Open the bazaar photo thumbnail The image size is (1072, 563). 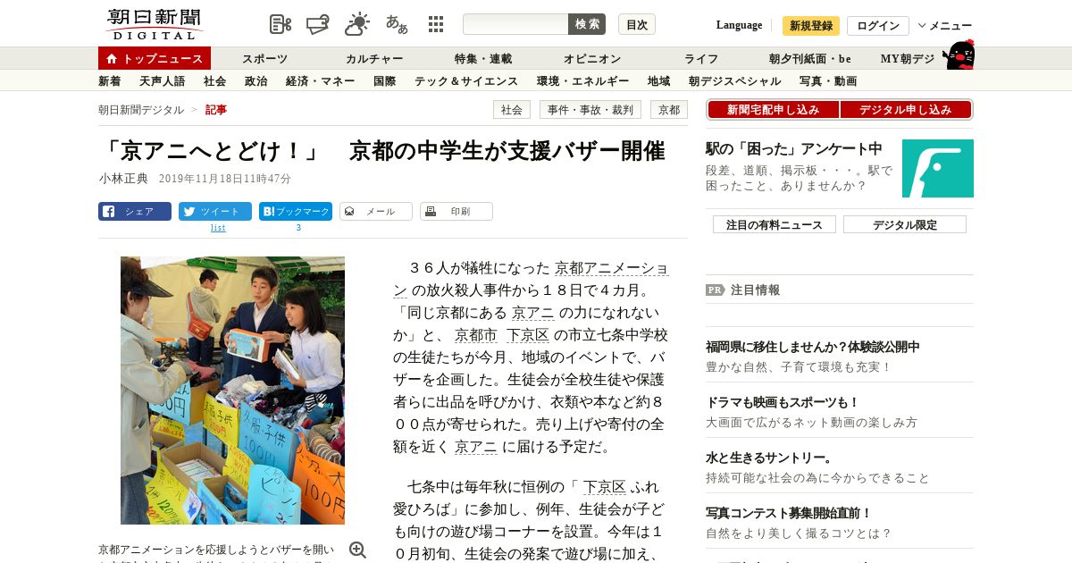[232, 391]
